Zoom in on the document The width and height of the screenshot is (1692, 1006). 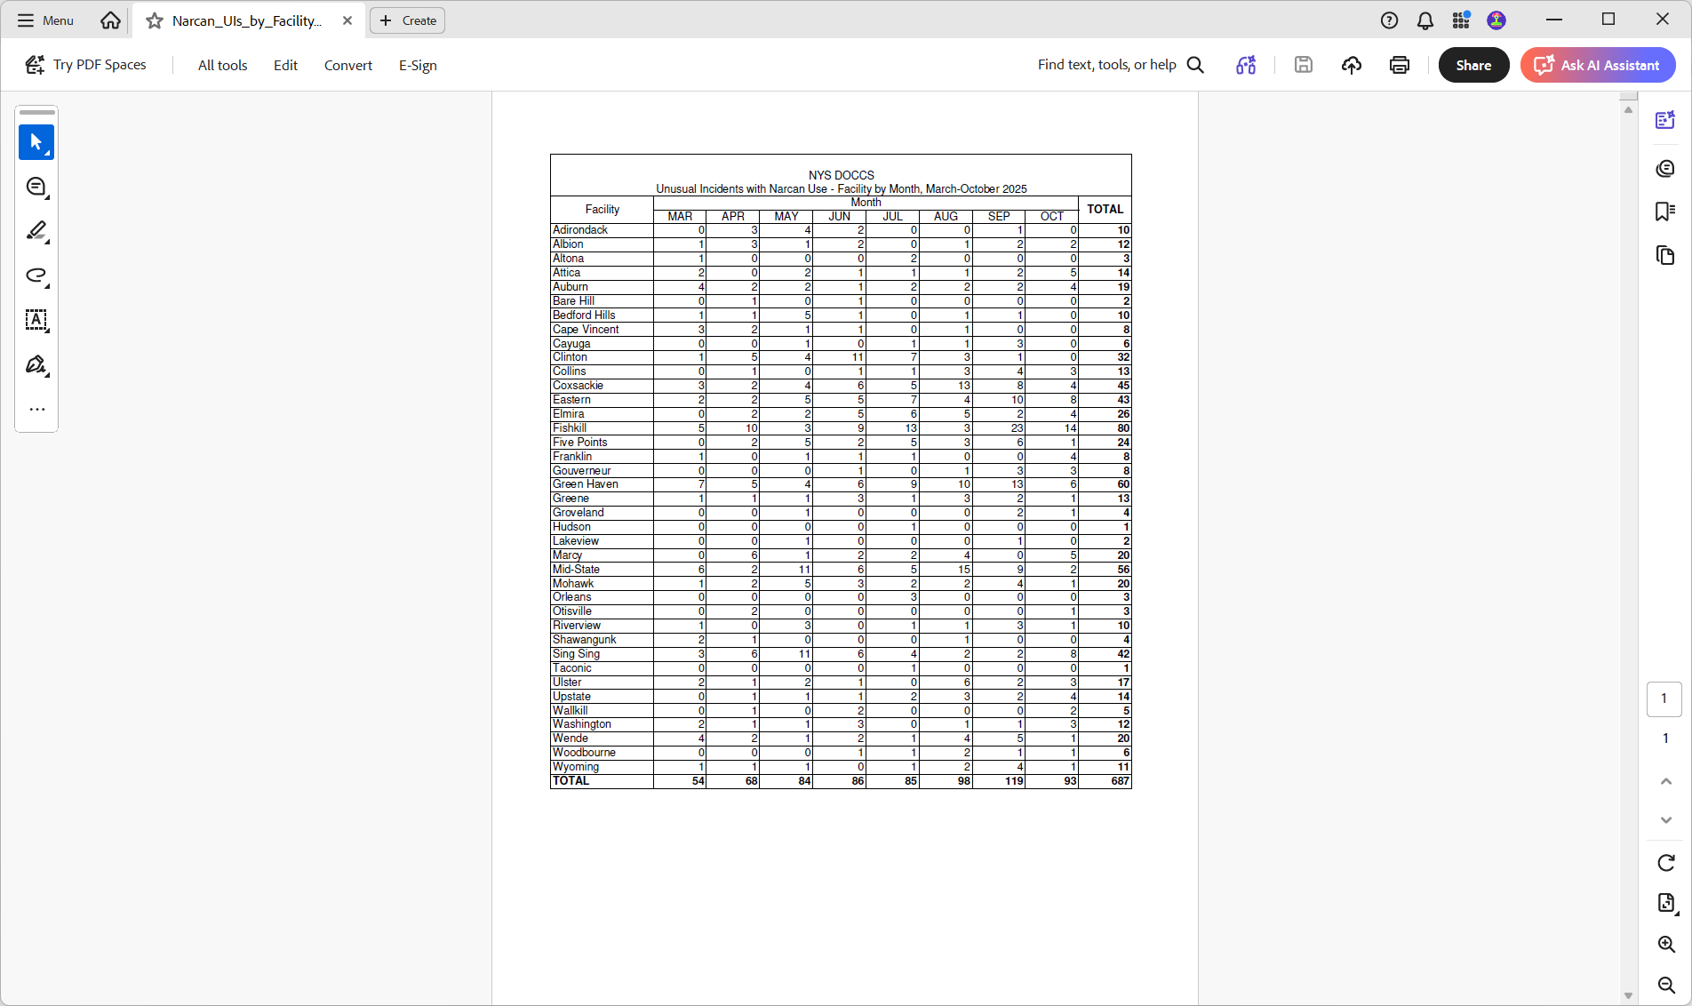pyautogui.click(x=1666, y=944)
